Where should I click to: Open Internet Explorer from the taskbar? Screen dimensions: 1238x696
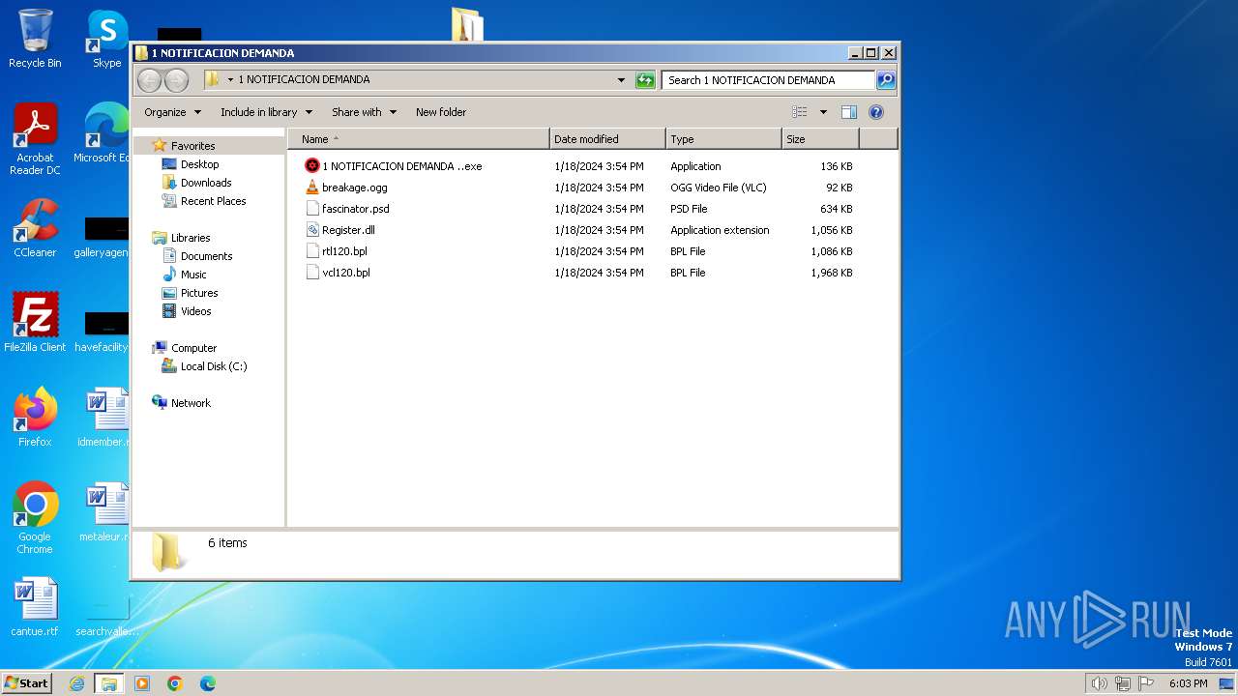(x=76, y=683)
